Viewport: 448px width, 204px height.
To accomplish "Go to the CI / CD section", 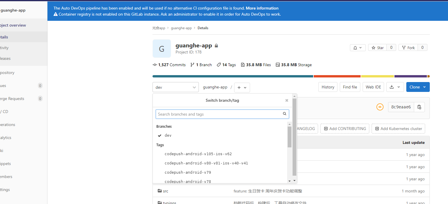I will point(5,112).
